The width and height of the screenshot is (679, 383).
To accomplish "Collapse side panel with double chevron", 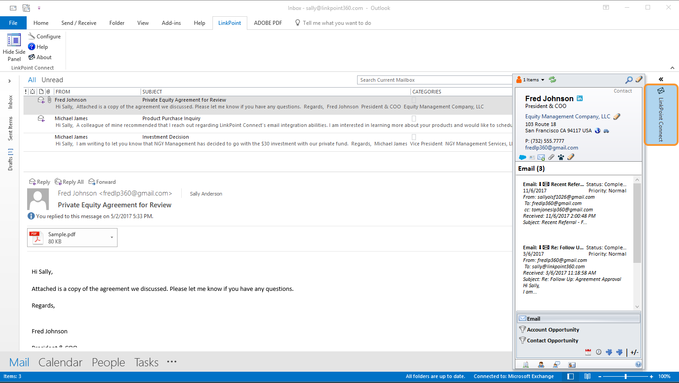I will click(x=661, y=79).
